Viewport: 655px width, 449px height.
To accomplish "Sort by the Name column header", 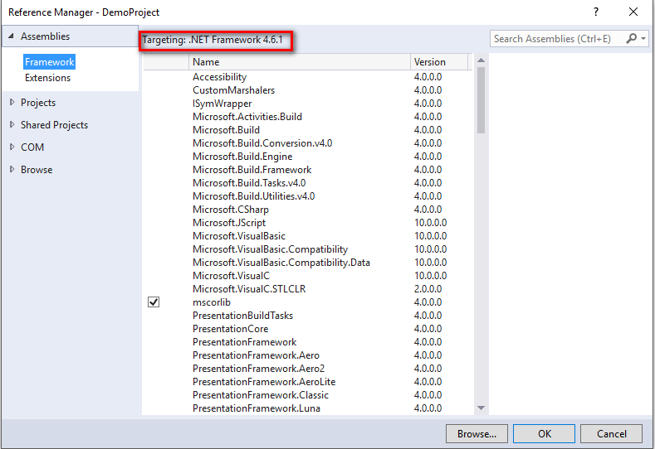I will (x=299, y=61).
